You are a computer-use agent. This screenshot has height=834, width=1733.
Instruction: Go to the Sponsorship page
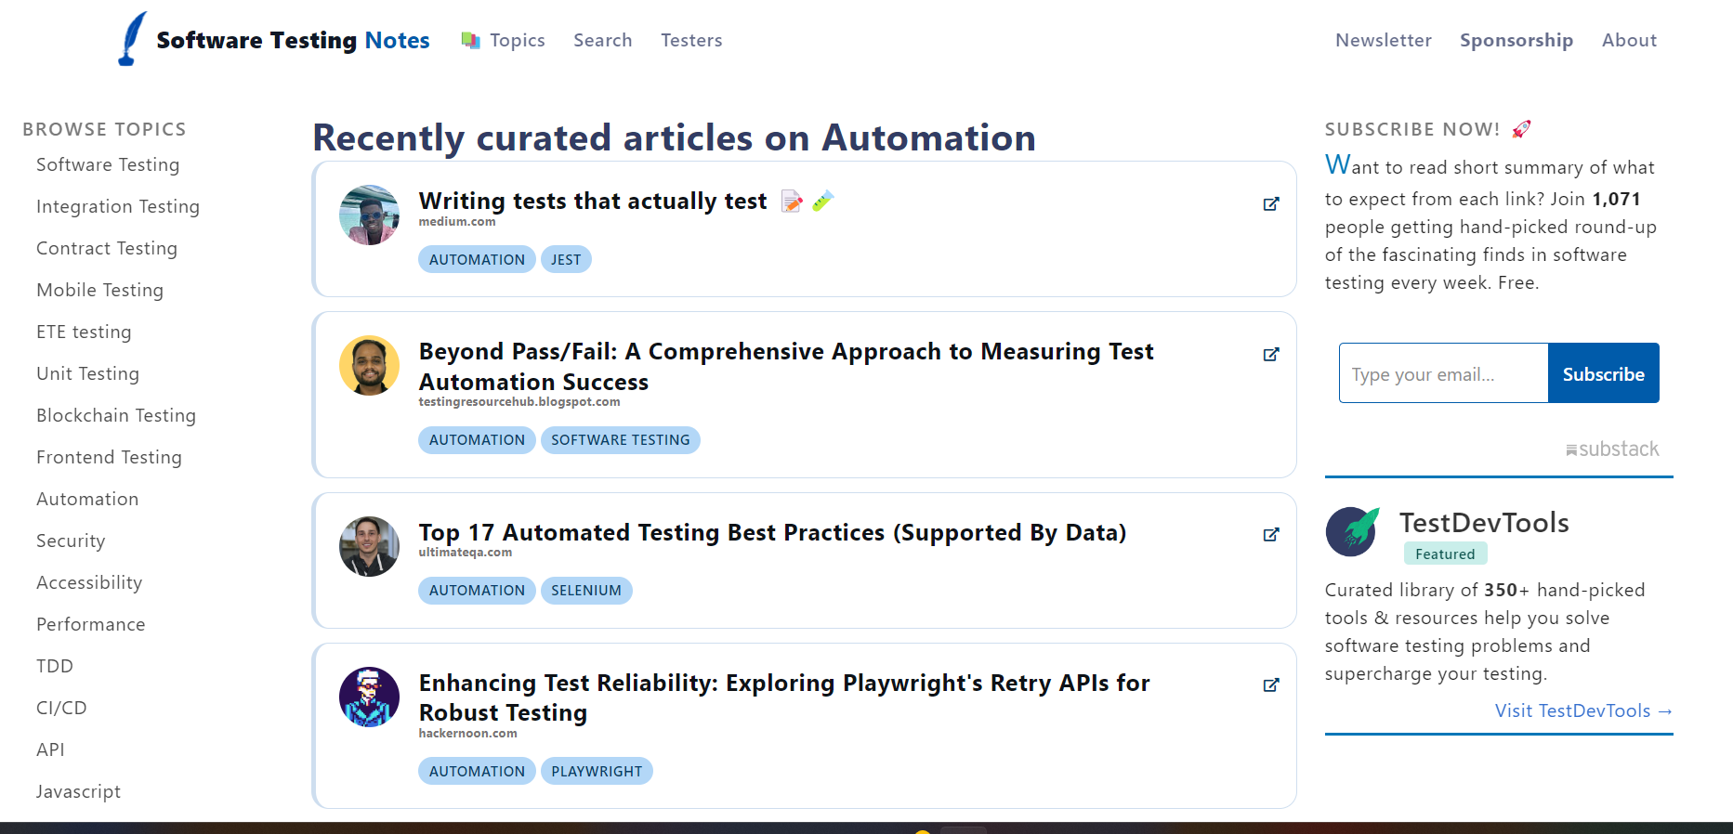pyautogui.click(x=1516, y=40)
